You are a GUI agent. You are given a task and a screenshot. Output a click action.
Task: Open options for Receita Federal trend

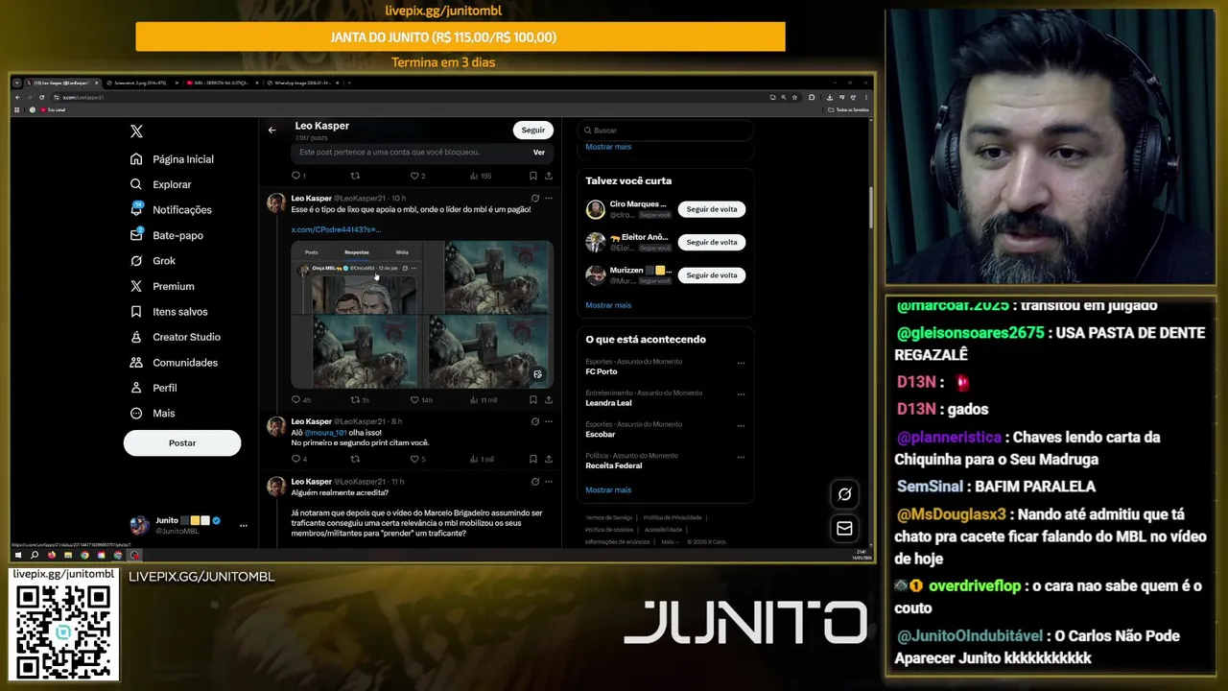[x=741, y=456]
